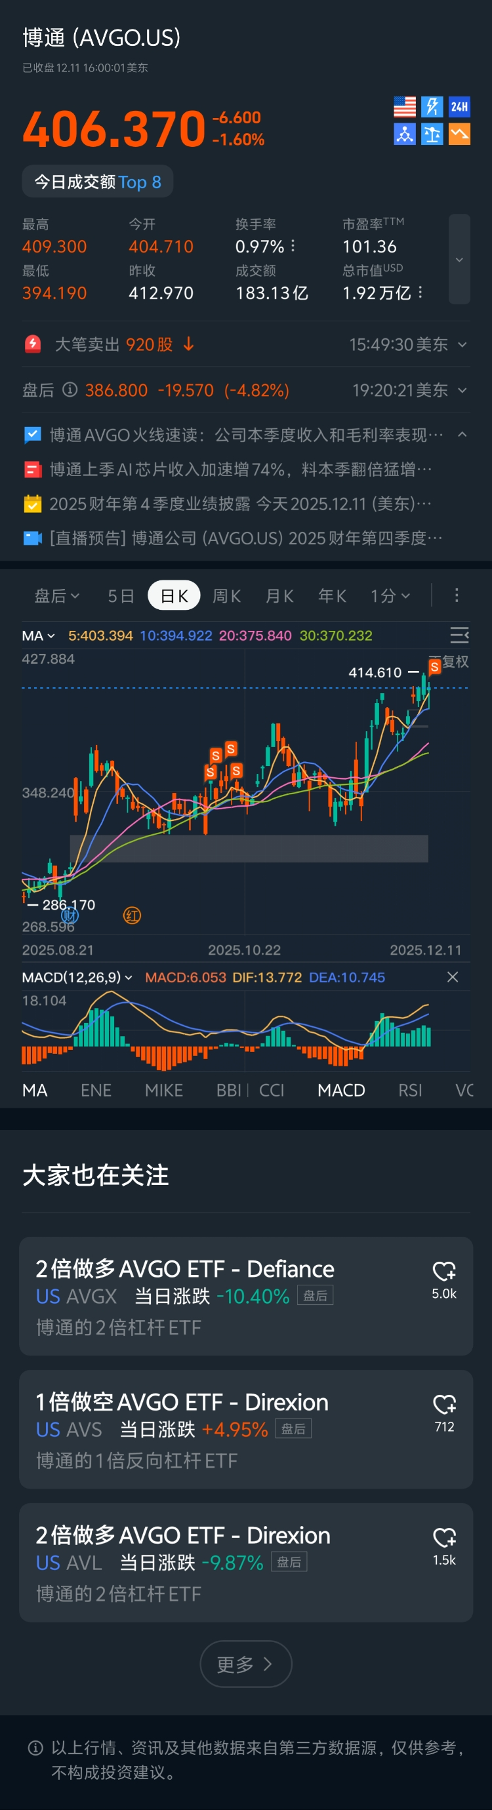Expand the quote details panel chevron
The image size is (492, 1810).
459,259
